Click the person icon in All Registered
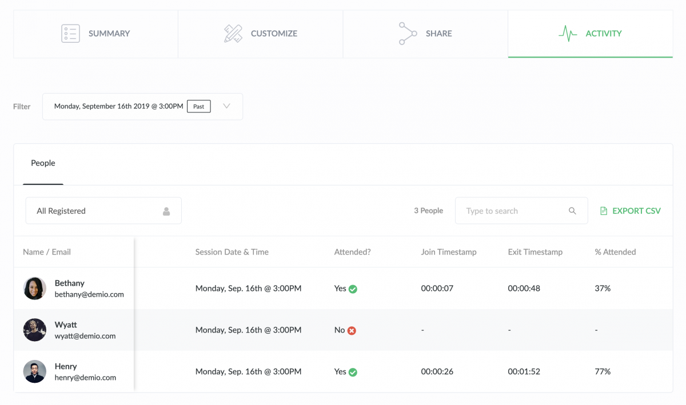Viewport: 686px width, 405px height. tap(166, 211)
